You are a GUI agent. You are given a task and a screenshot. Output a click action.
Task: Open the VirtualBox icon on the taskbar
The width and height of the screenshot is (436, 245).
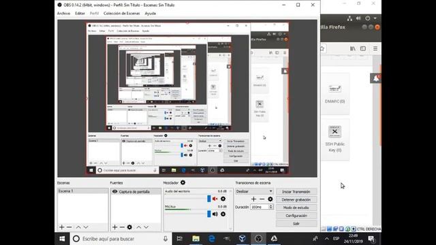[x=243, y=239]
